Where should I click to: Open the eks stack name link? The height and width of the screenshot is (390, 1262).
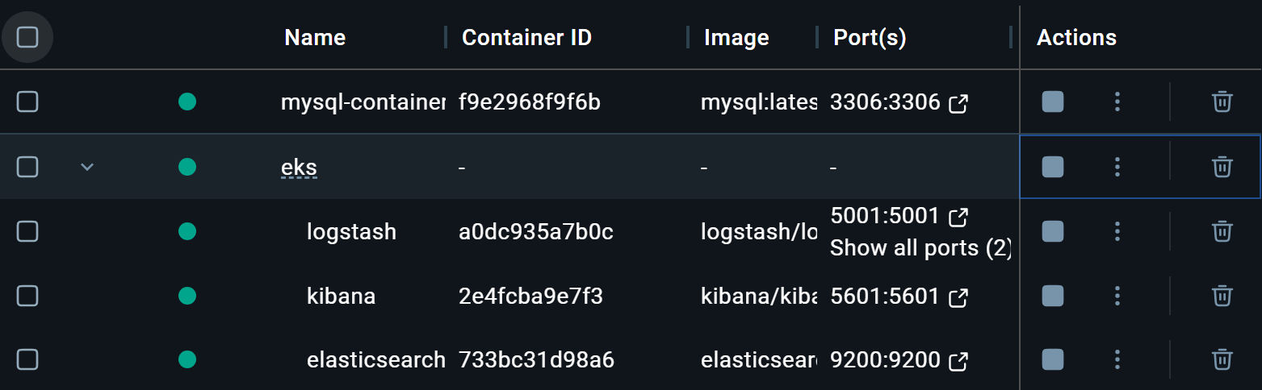[299, 168]
